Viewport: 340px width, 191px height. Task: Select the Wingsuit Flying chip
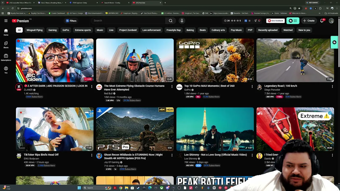click(35, 30)
